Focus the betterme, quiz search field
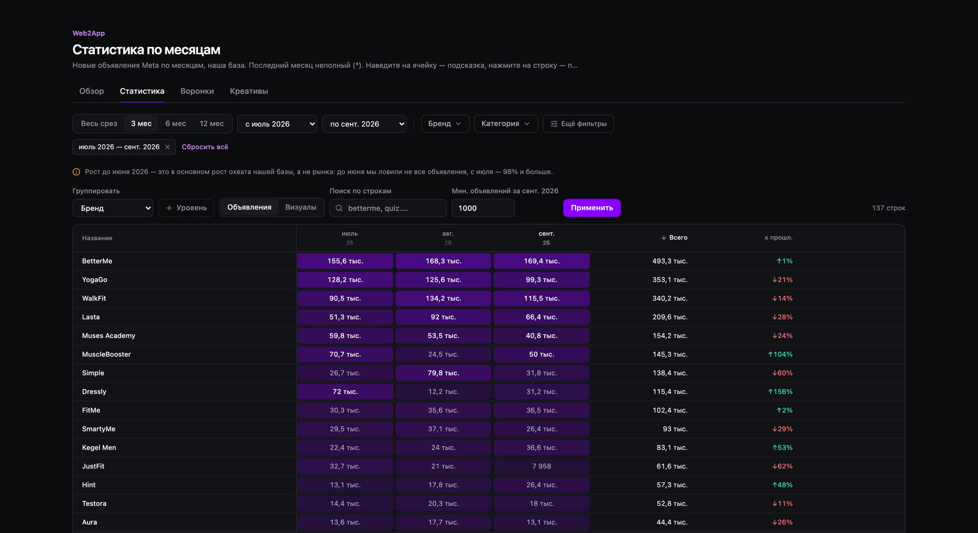Screen dimensions: 978x533 coord(388,208)
